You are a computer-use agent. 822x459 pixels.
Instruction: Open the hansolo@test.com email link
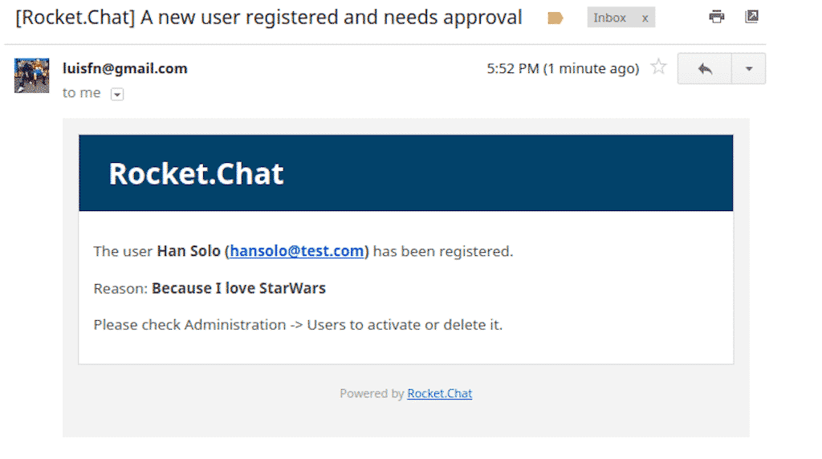point(297,251)
